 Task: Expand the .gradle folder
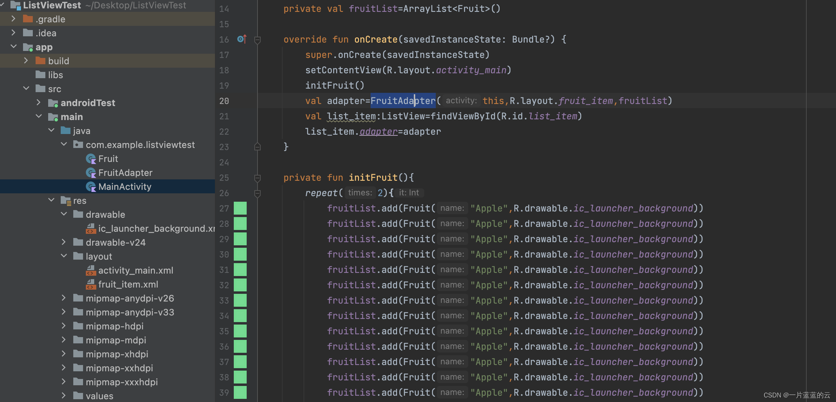click(13, 19)
